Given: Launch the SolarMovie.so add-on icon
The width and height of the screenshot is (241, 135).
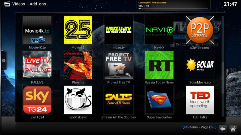Looking at the screenshot, I should tap(200, 65).
